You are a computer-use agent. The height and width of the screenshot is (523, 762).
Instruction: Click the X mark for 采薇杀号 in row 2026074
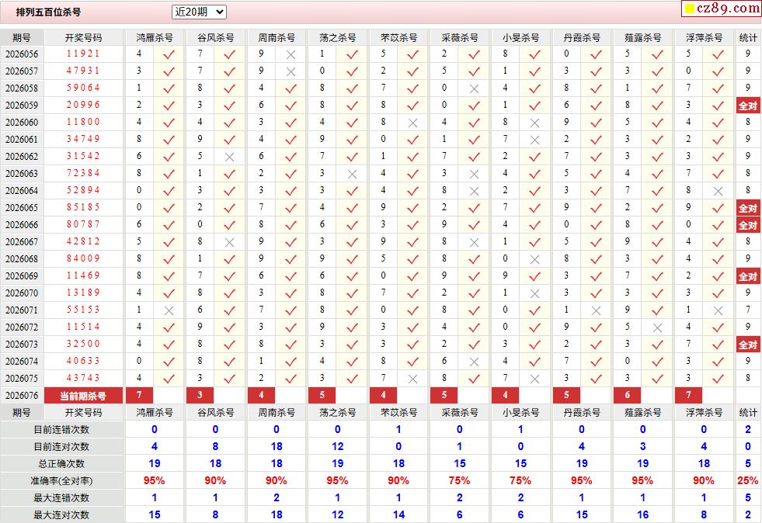click(474, 362)
